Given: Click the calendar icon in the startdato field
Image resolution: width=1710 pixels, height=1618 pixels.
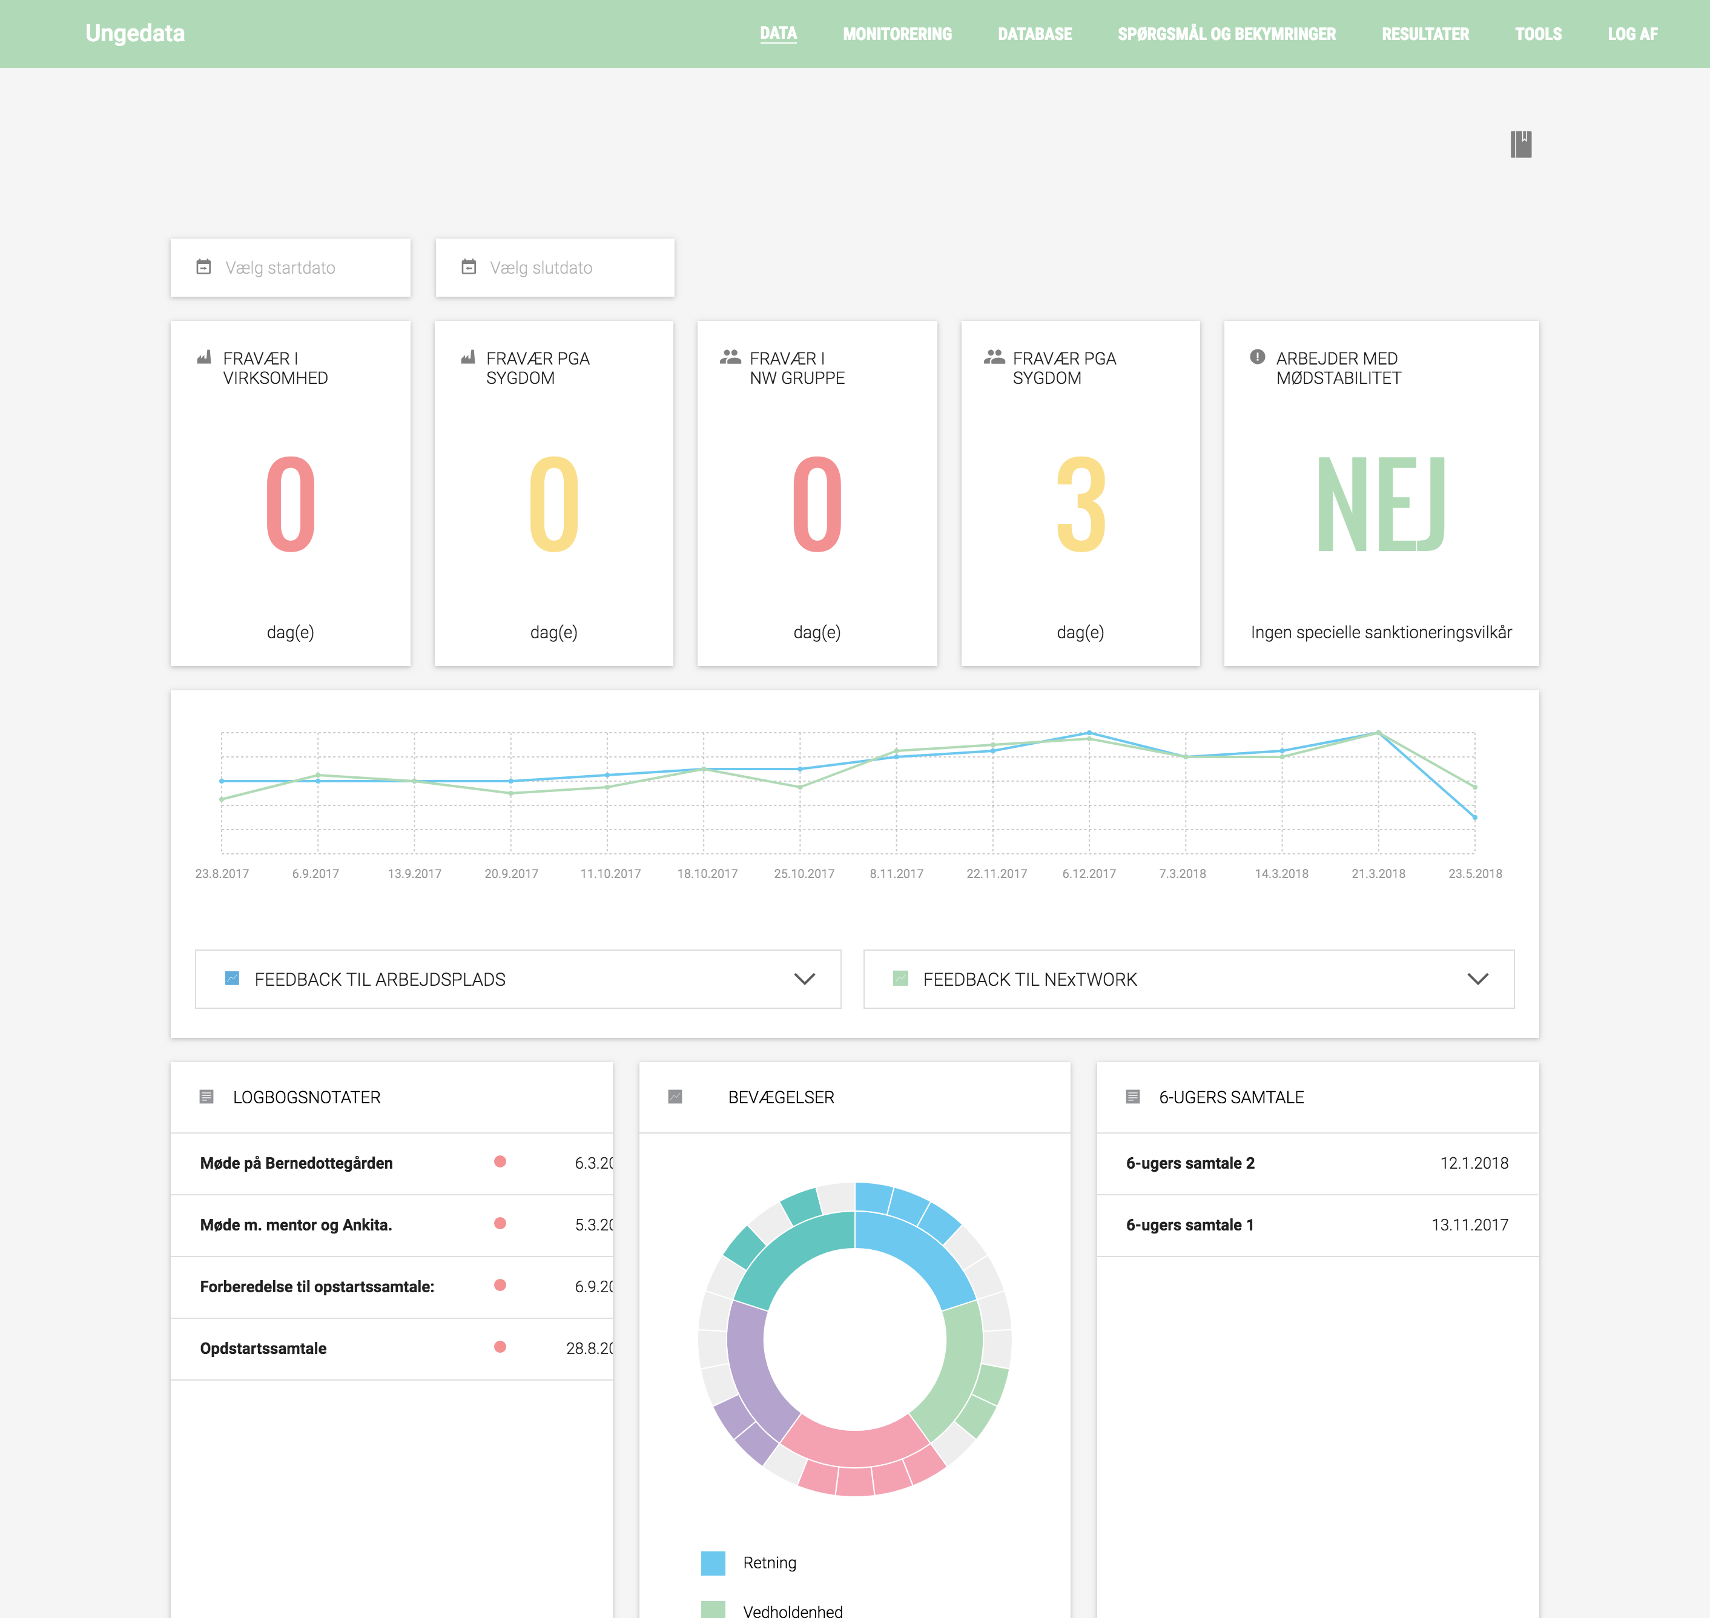Looking at the screenshot, I should [x=205, y=268].
